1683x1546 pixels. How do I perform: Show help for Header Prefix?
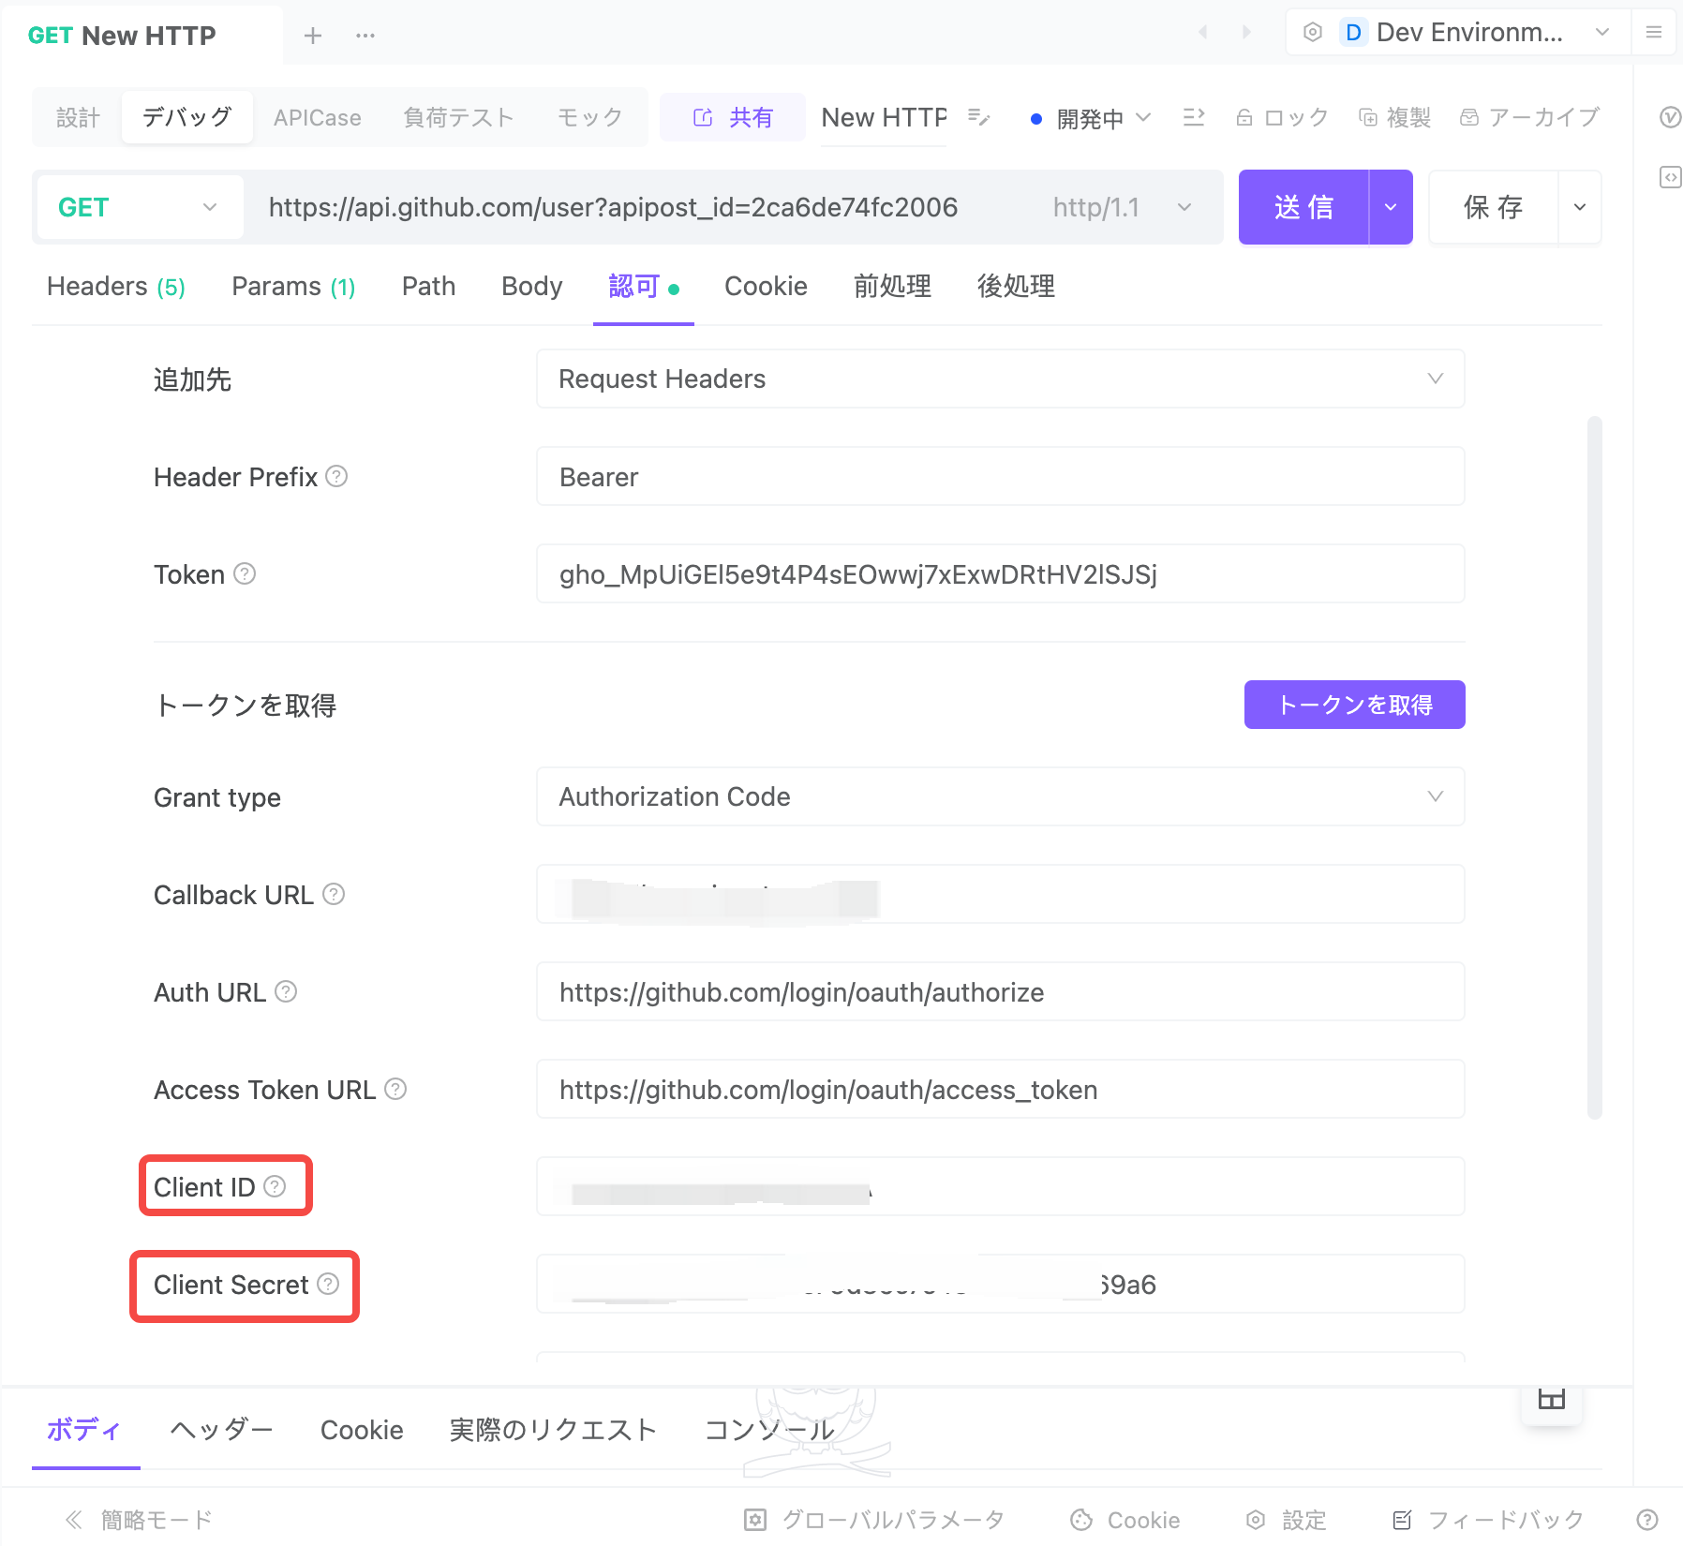point(336,477)
